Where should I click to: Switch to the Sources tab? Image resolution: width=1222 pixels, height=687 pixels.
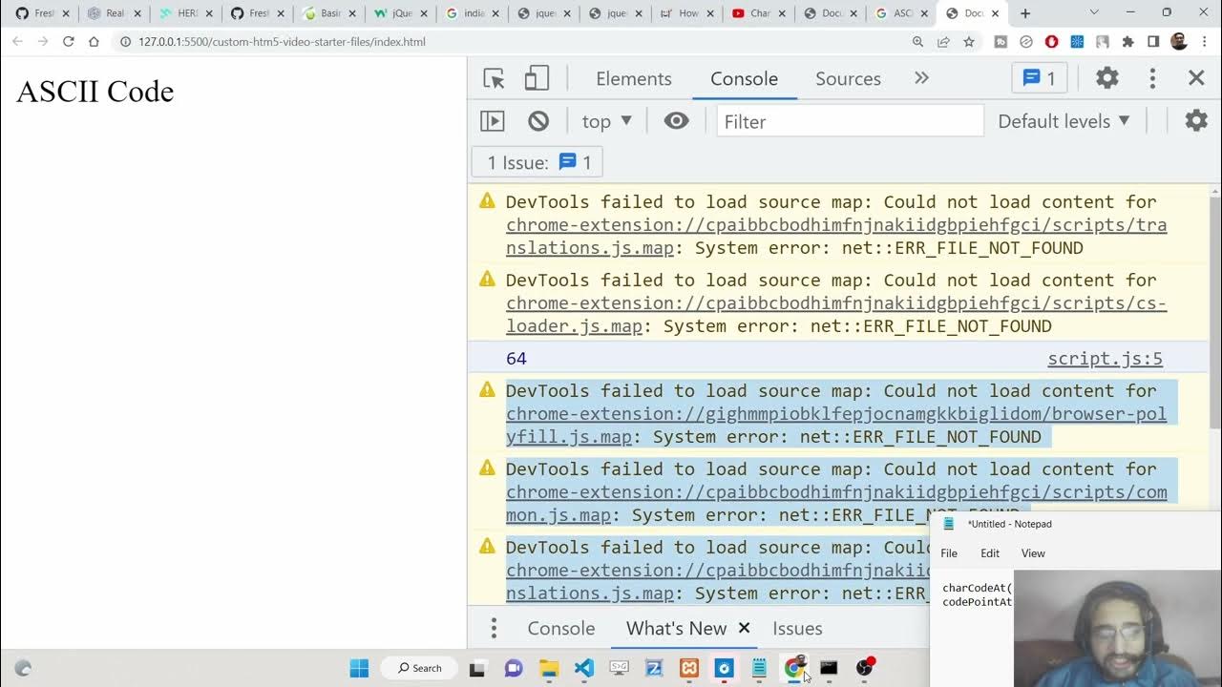[847, 78]
